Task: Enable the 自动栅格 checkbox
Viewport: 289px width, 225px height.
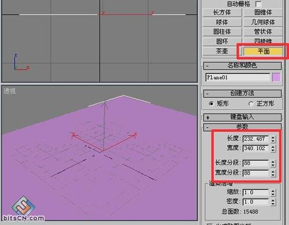Action: coord(258,4)
